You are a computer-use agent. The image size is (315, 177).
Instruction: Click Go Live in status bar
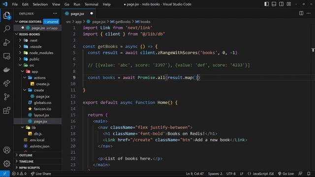pos(285,174)
